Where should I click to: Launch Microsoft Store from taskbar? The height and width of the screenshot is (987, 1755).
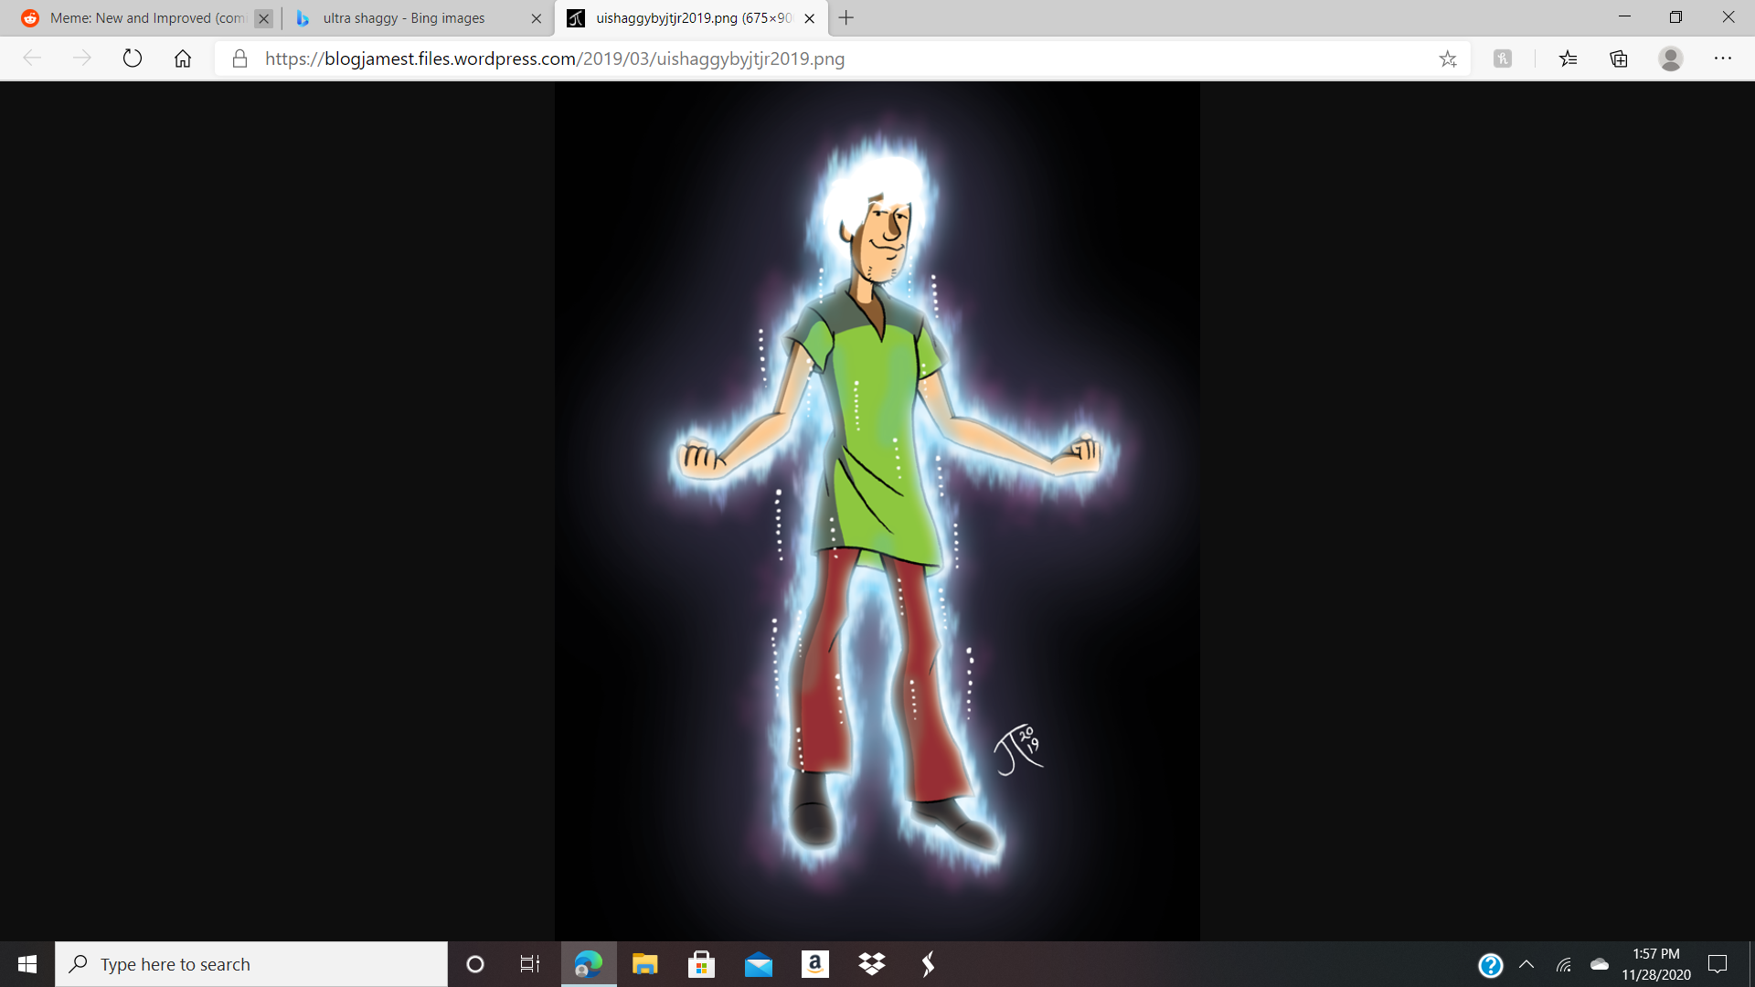click(x=702, y=964)
